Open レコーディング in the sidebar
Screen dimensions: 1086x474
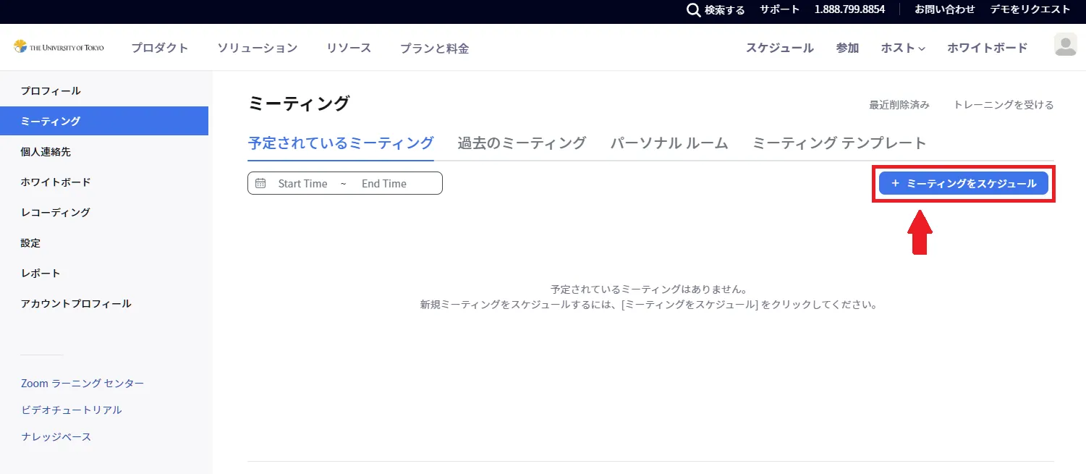(x=55, y=213)
